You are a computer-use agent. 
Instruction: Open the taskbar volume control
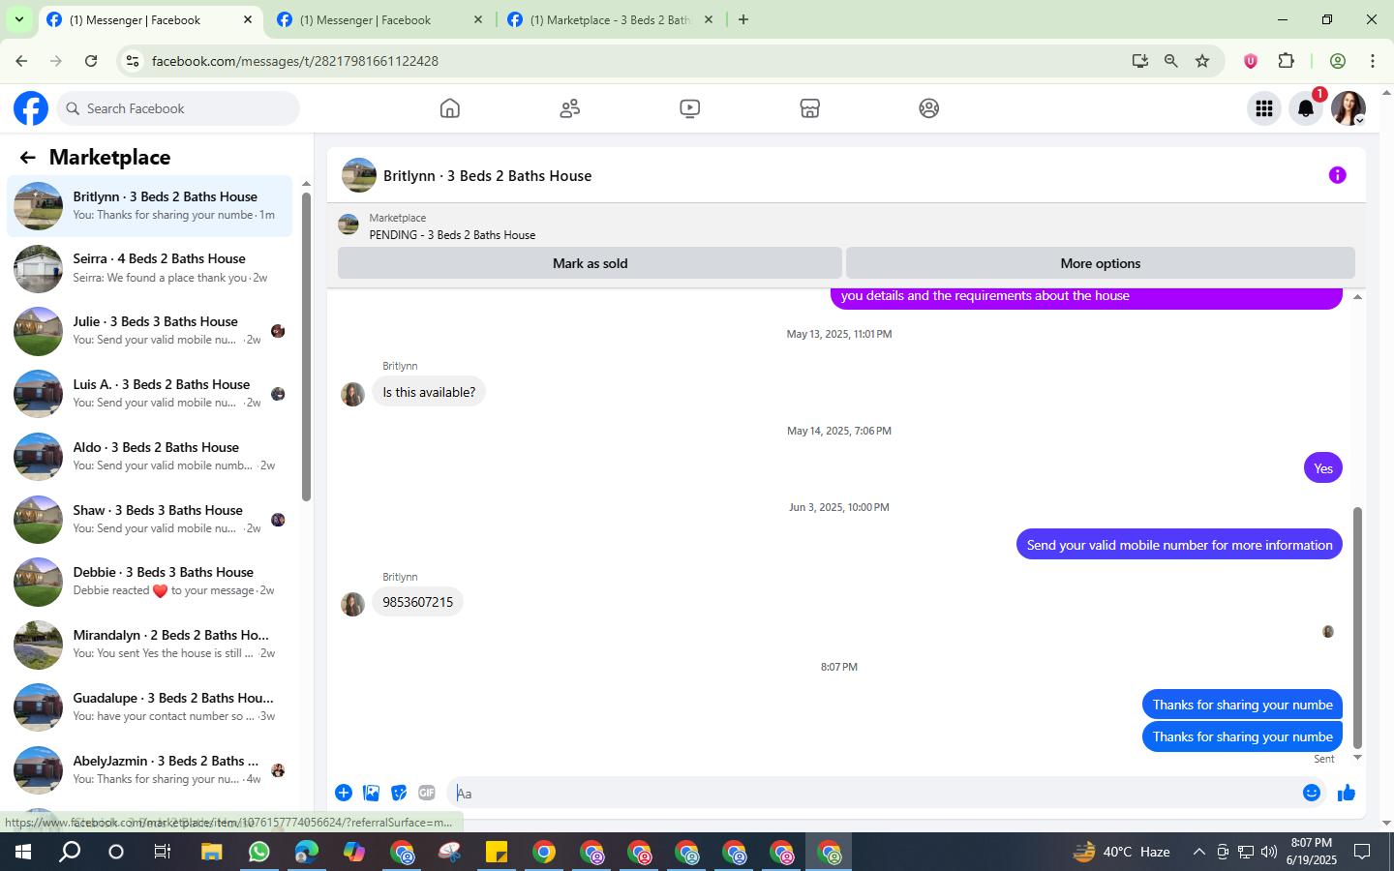[x=1269, y=852]
